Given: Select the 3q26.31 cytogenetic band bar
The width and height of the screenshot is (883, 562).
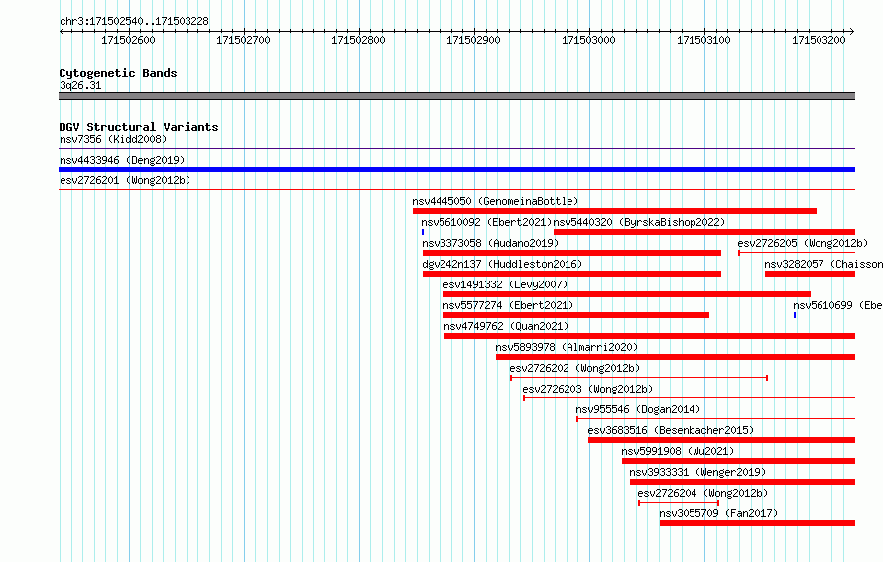Looking at the screenshot, I should (456, 96).
